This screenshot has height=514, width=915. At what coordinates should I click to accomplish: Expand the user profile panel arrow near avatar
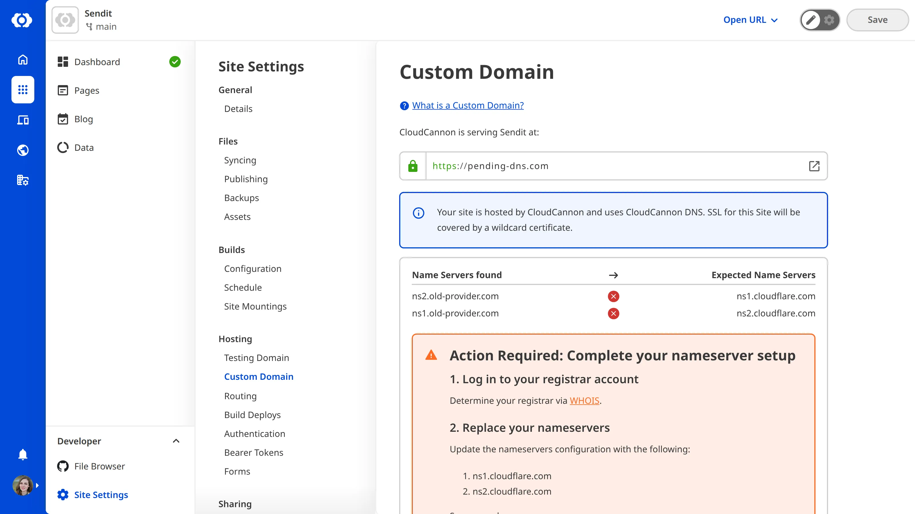coord(38,485)
